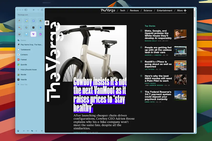Click the theverge.com URL bar

(x=30, y=15)
